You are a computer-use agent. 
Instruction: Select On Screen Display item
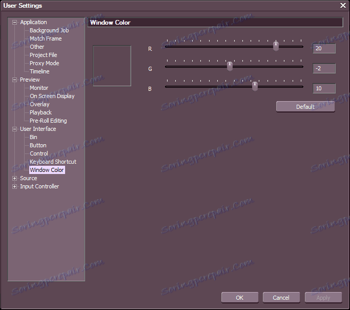click(52, 96)
